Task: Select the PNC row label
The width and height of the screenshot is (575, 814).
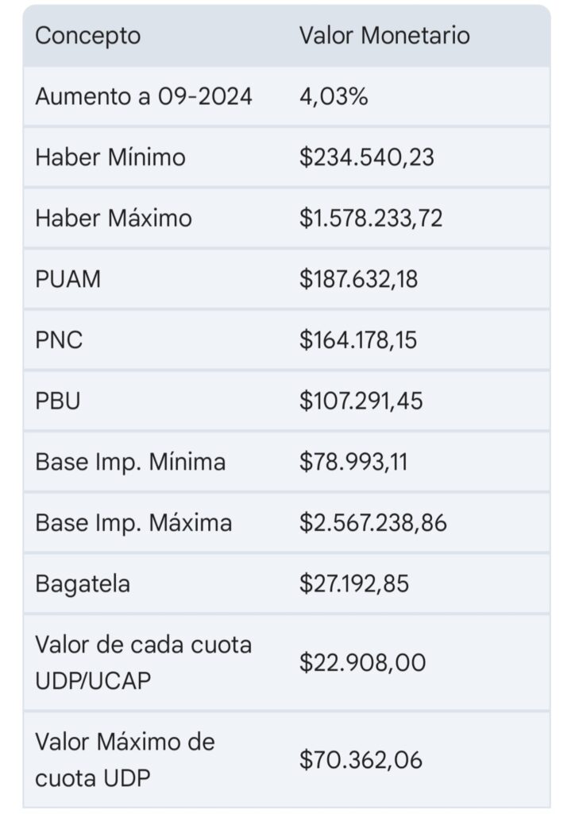Action: tap(59, 340)
